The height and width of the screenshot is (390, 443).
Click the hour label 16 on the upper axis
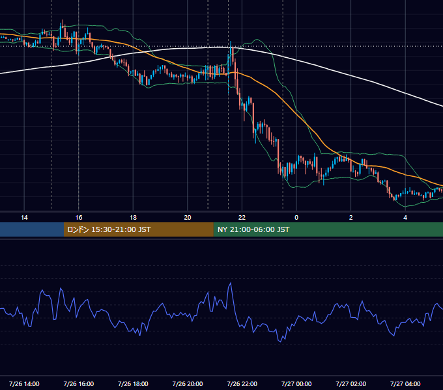pyautogui.click(x=79, y=218)
